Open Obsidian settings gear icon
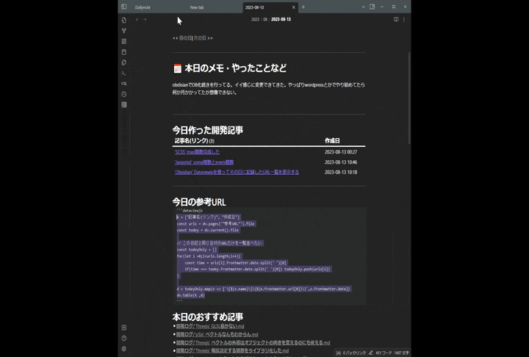This screenshot has width=529, height=357. (124, 349)
